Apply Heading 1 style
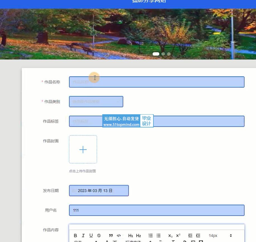Screen dimensions: 256x242 [131, 236]
